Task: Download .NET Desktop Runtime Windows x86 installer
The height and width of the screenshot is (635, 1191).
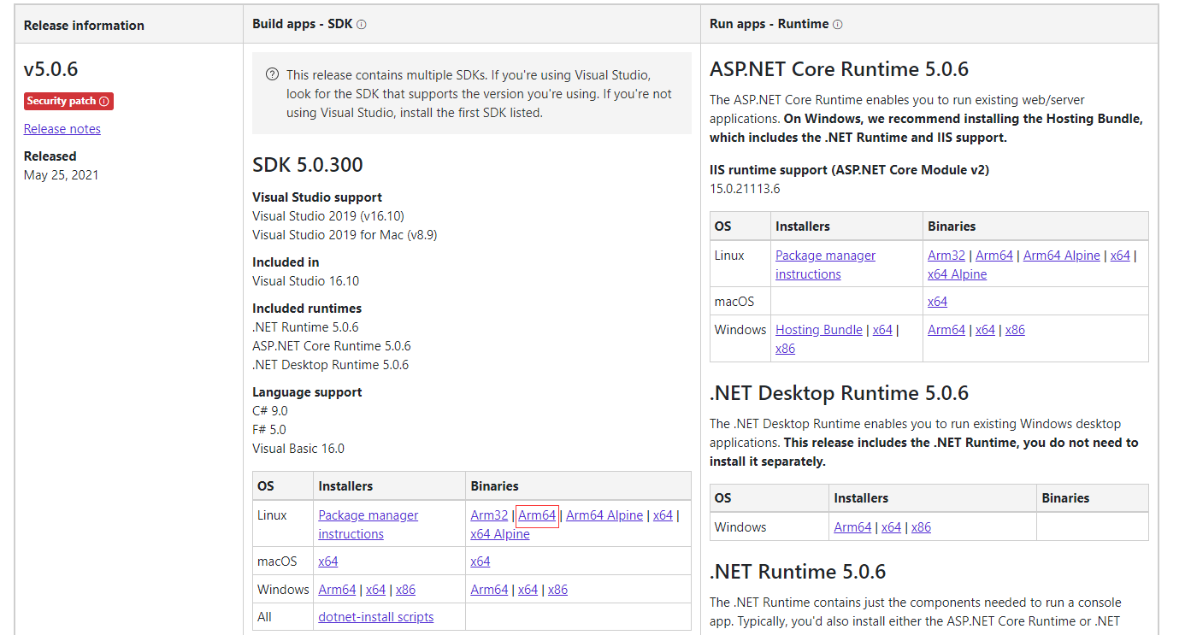Action: click(x=921, y=527)
